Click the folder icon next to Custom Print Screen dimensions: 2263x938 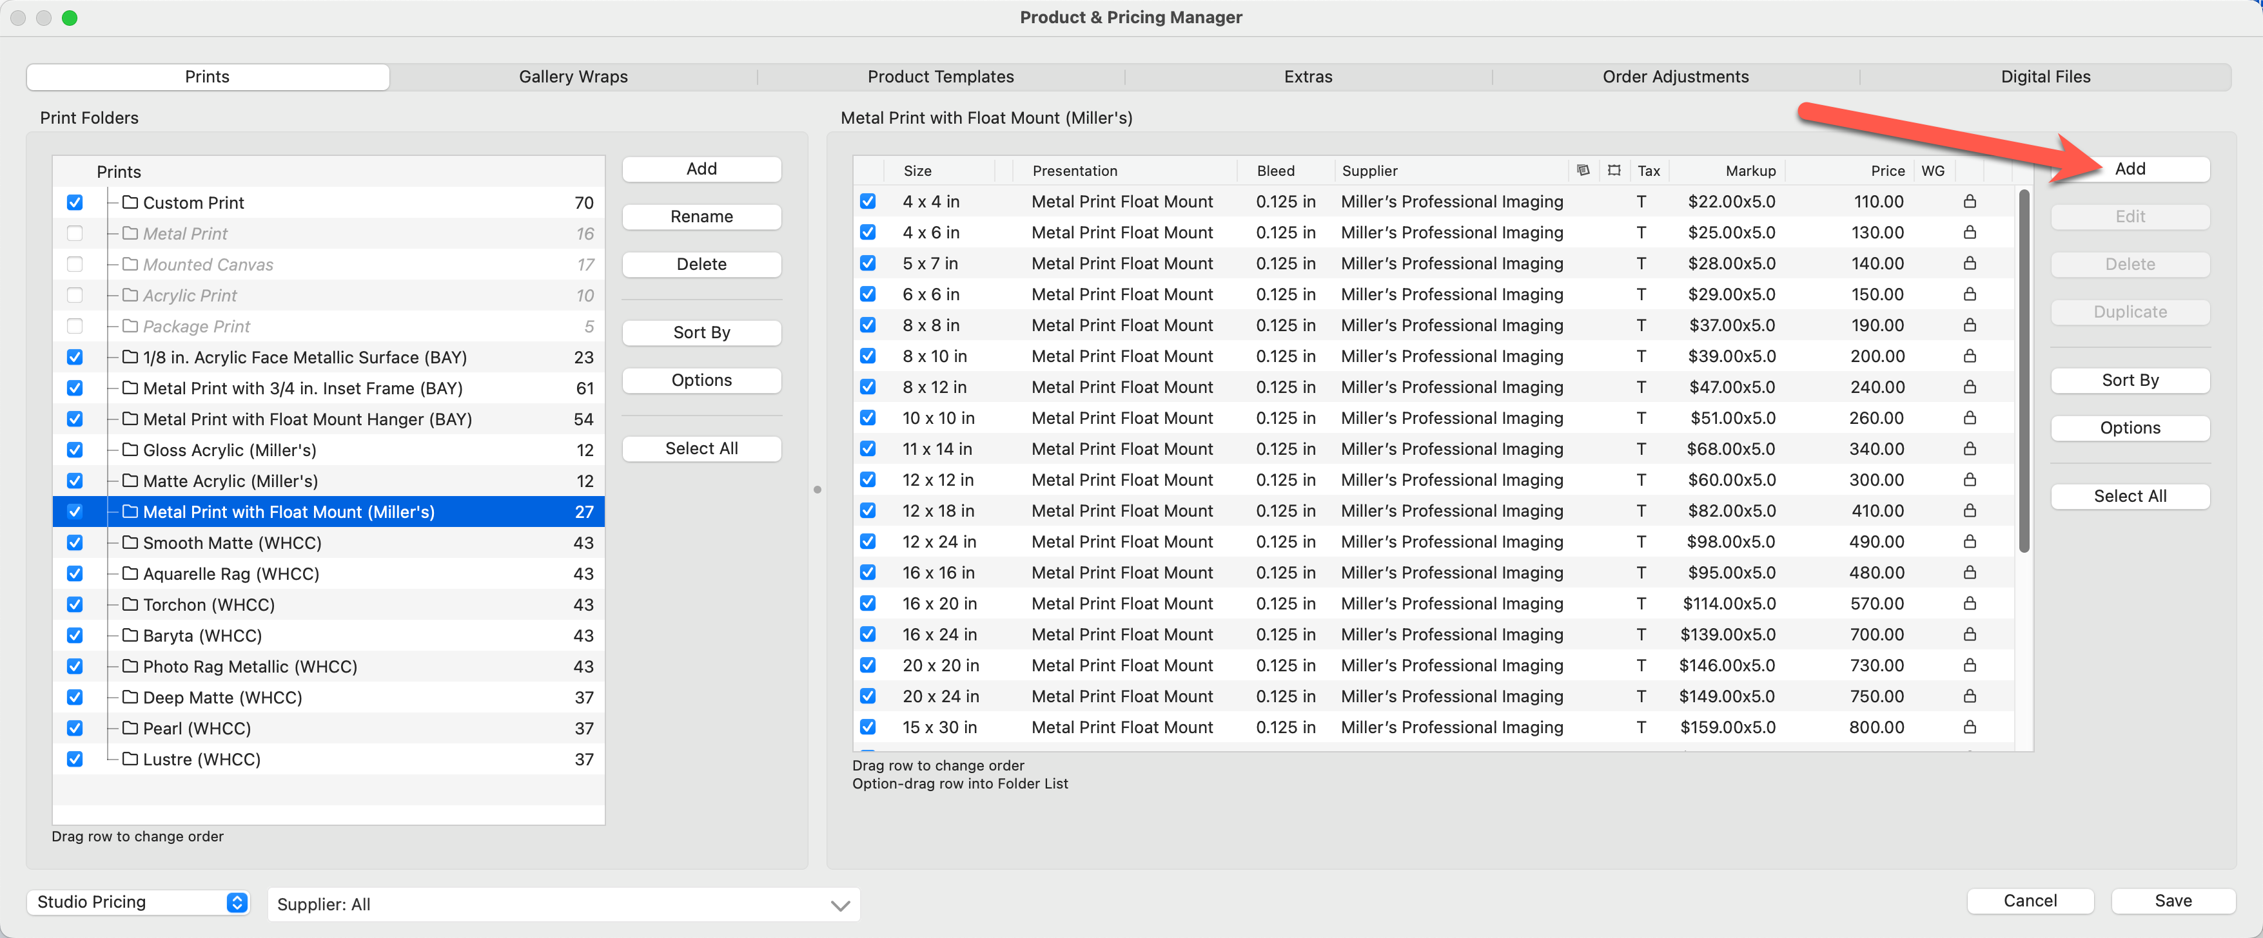130,203
